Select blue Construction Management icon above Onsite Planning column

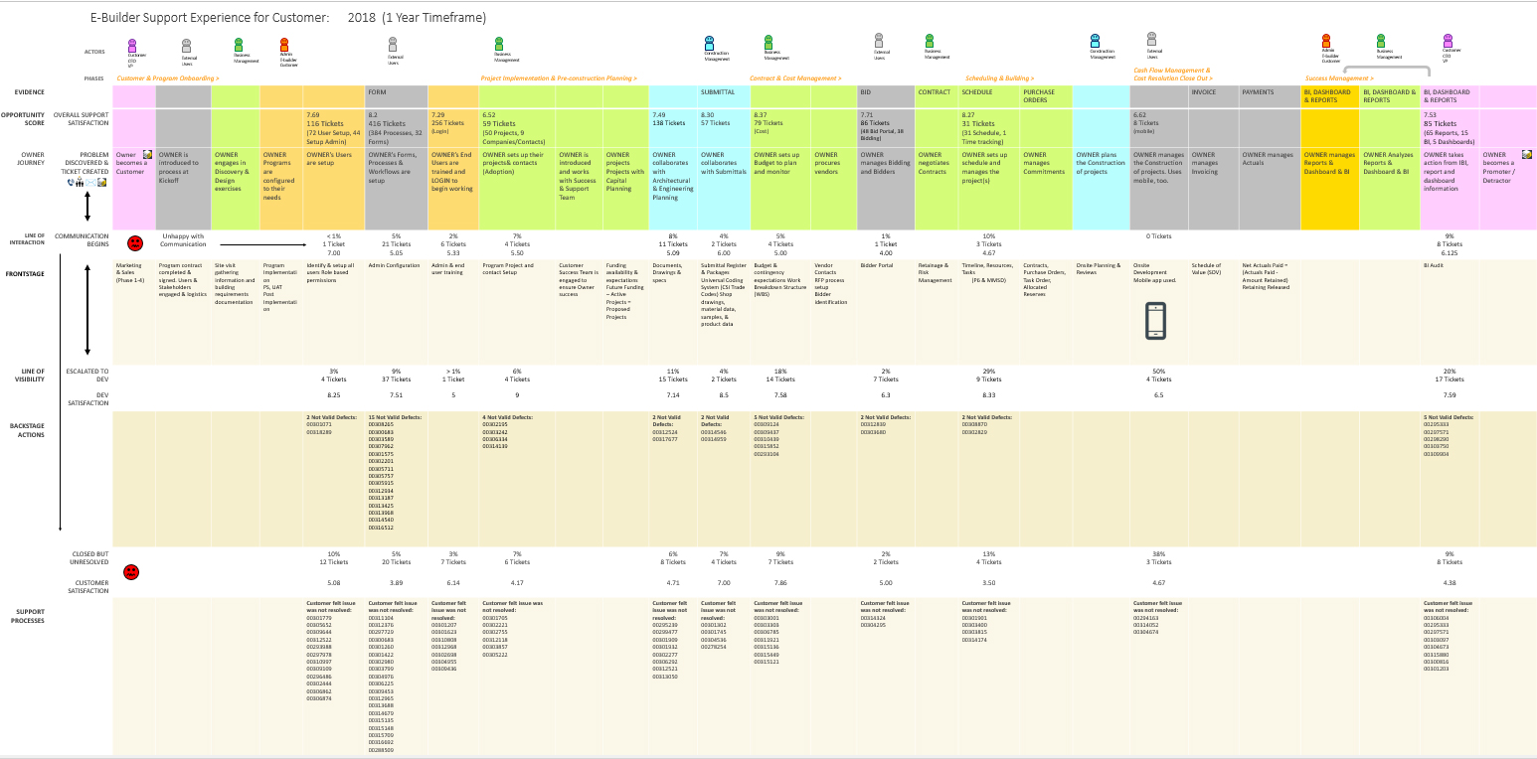click(1096, 41)
